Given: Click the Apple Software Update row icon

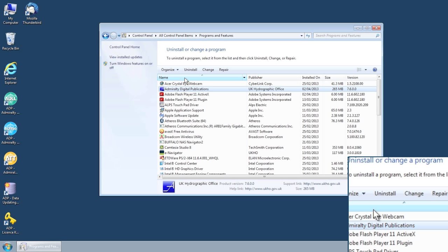Looking at the screenshot, I should [161, 115].
